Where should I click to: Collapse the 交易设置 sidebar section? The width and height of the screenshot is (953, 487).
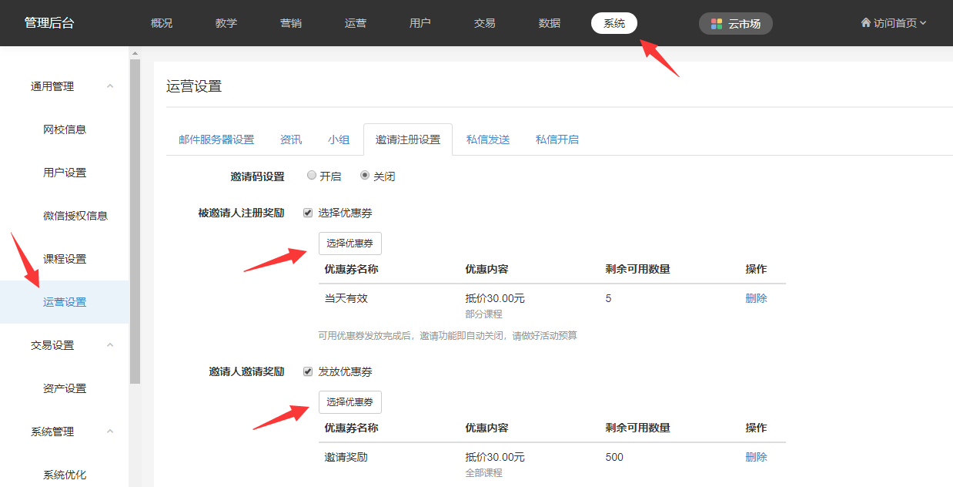click(x=110, y=345)
